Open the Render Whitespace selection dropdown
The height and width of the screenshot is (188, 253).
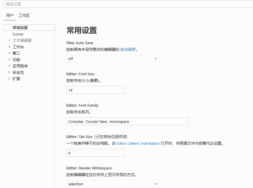pyautogui.click(x=113, y=184)
